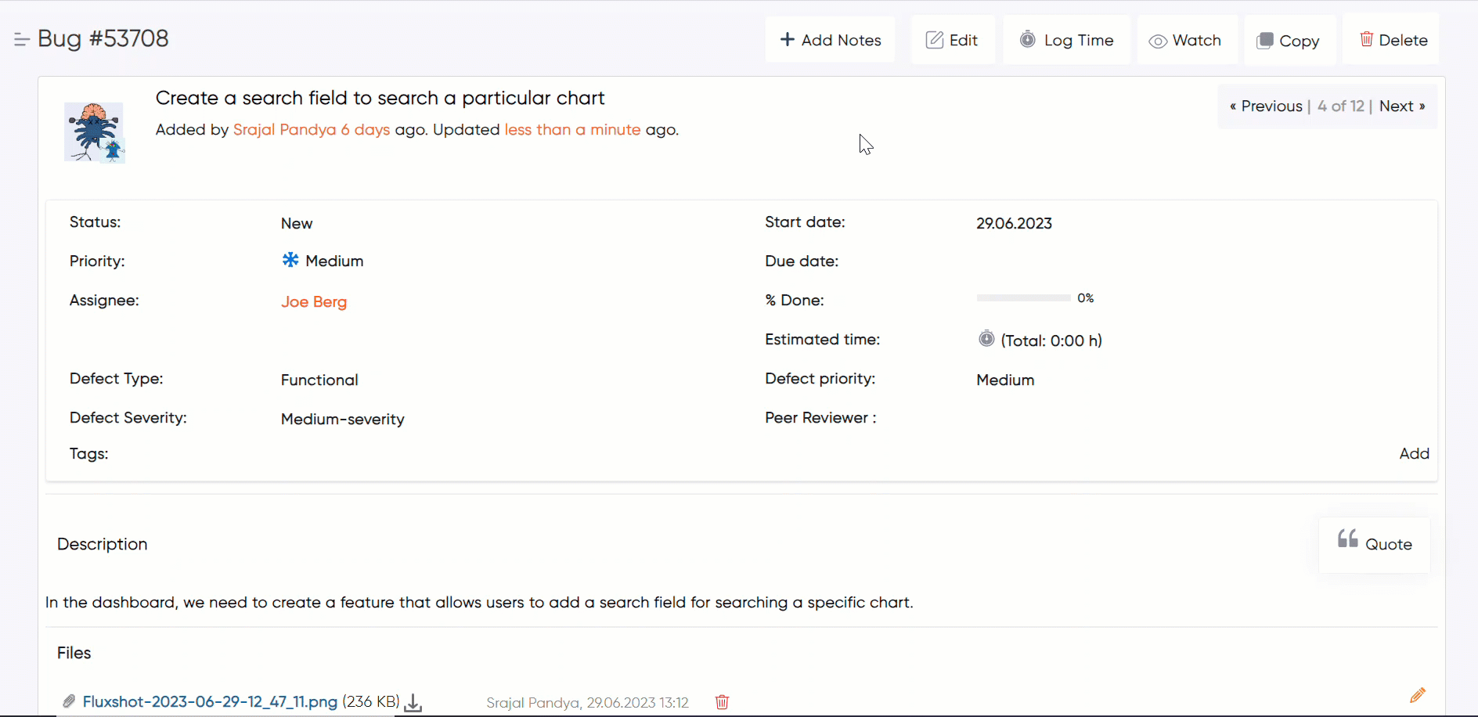Delete the bug with the Delete button
The height and width of the screenshot is (717, 1478).
click(1393, 40)
